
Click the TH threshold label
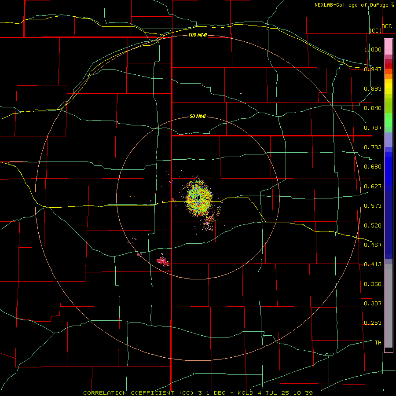click(x=378, y=342)
